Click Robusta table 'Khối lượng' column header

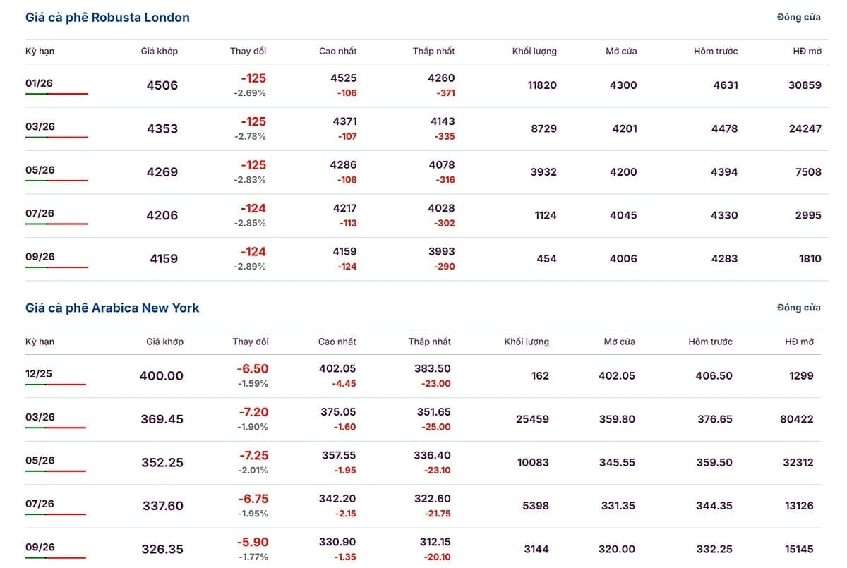(x=534, y=52)
